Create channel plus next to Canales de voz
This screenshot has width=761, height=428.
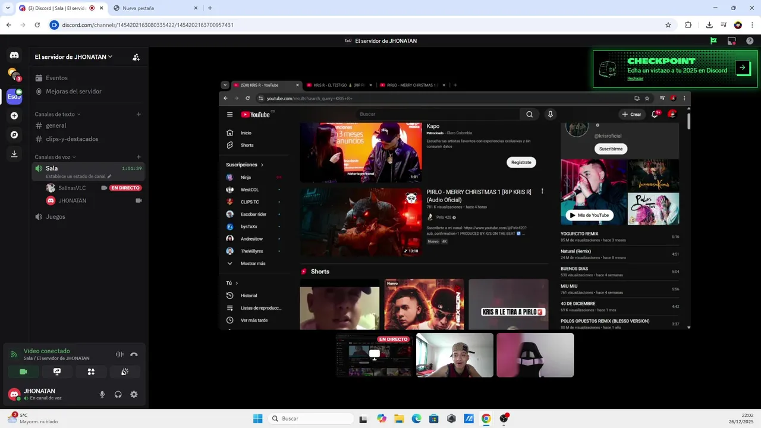click(139, 157)
